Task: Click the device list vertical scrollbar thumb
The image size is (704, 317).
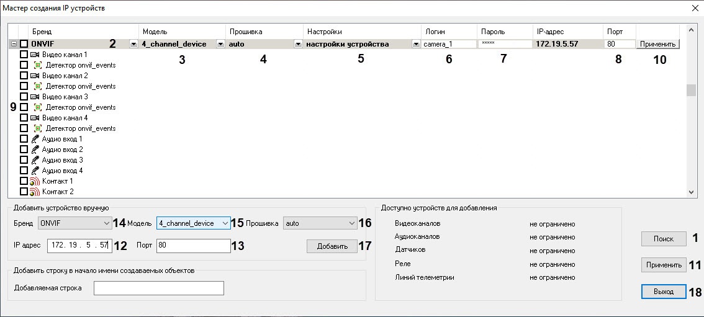Action: tap(690, 91)
